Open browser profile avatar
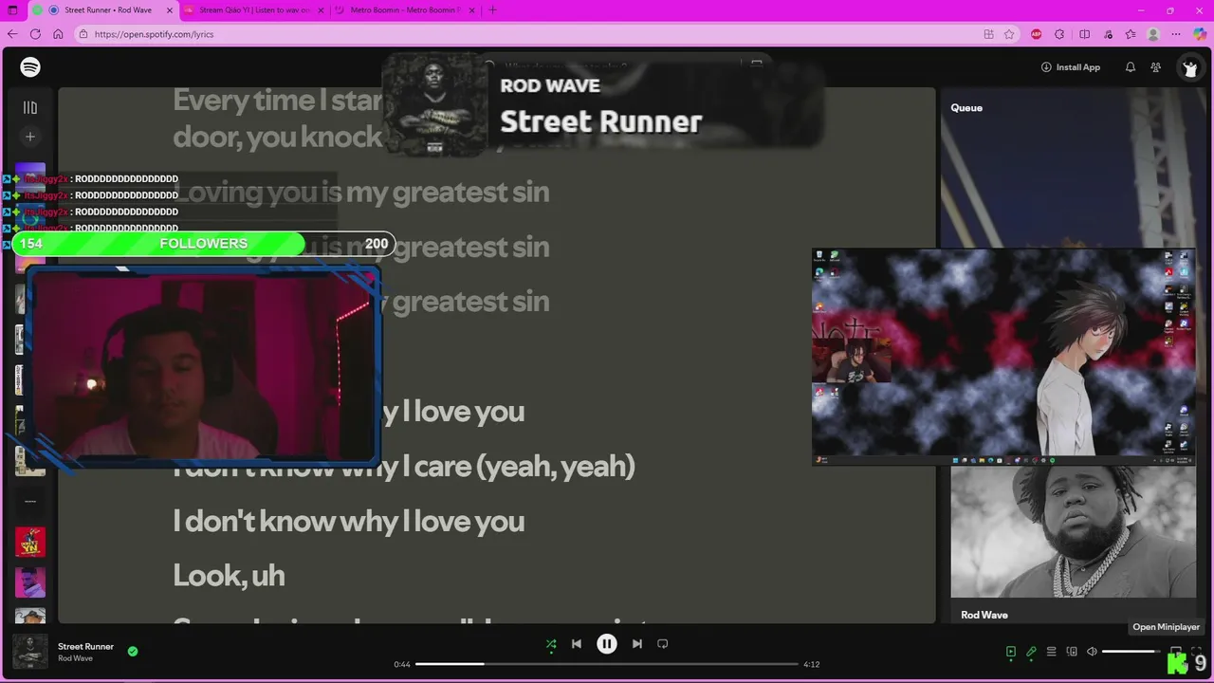Screen dimensions: 1214x683 [x=1153, y=34]
